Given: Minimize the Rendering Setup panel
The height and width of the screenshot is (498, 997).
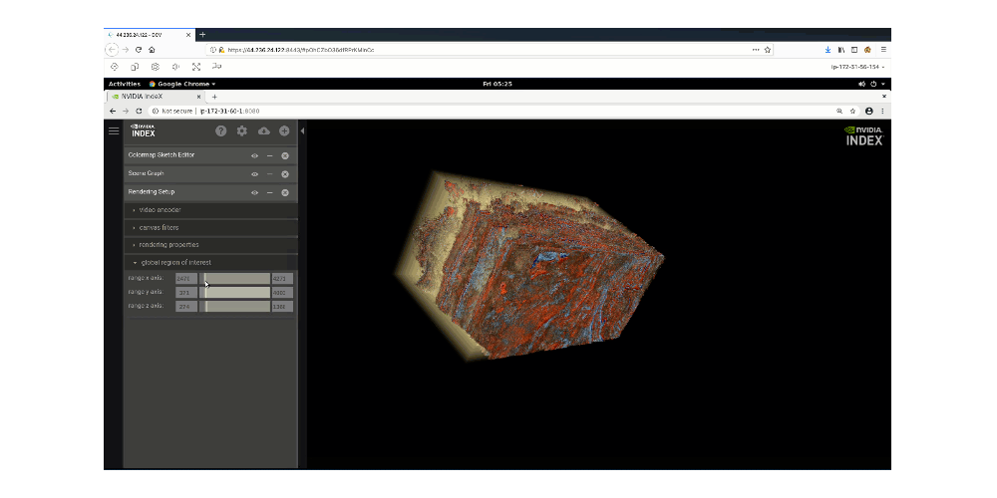Looking at the screenshot, I should (270, 192).
